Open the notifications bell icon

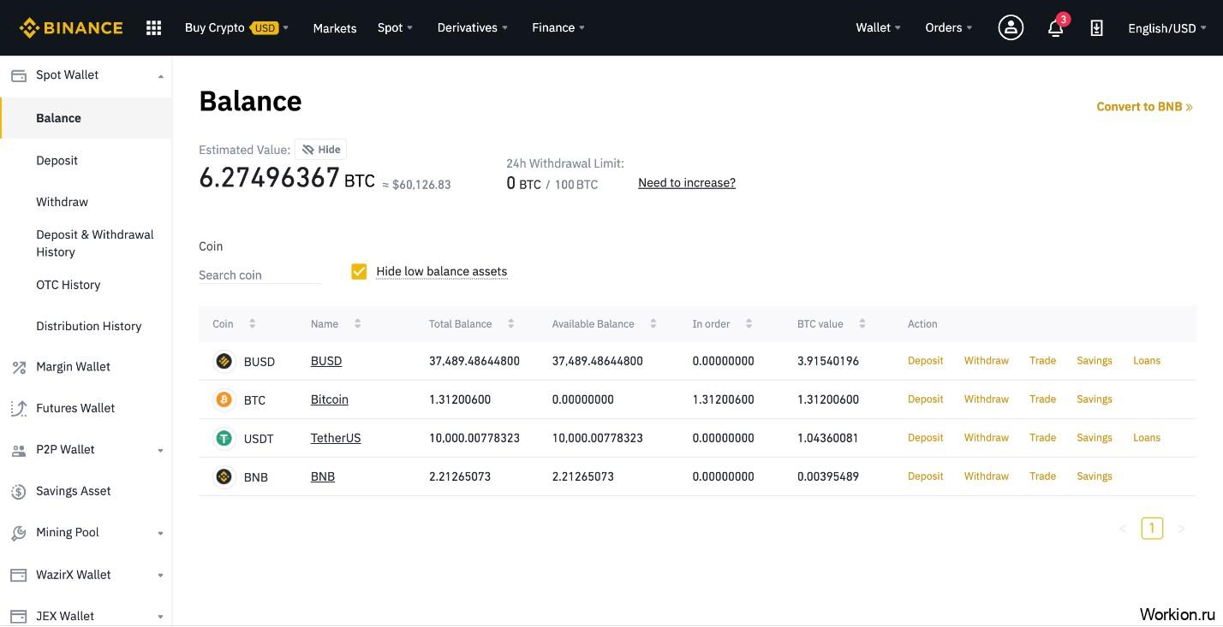click(1056, 27)
